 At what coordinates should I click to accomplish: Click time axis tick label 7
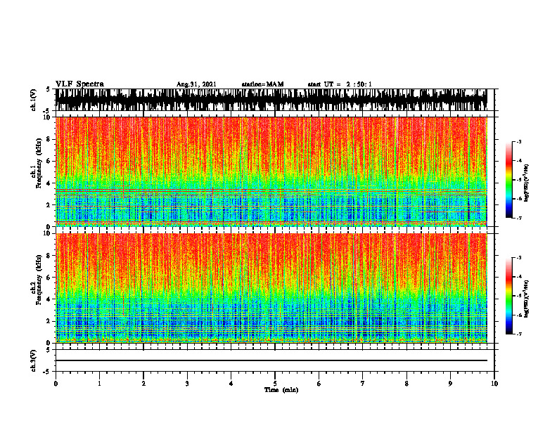coord(363,384)
